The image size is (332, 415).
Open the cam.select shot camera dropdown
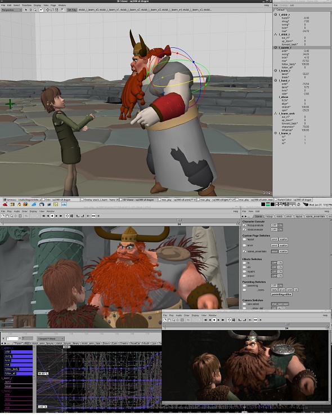[x=280, y=304]
